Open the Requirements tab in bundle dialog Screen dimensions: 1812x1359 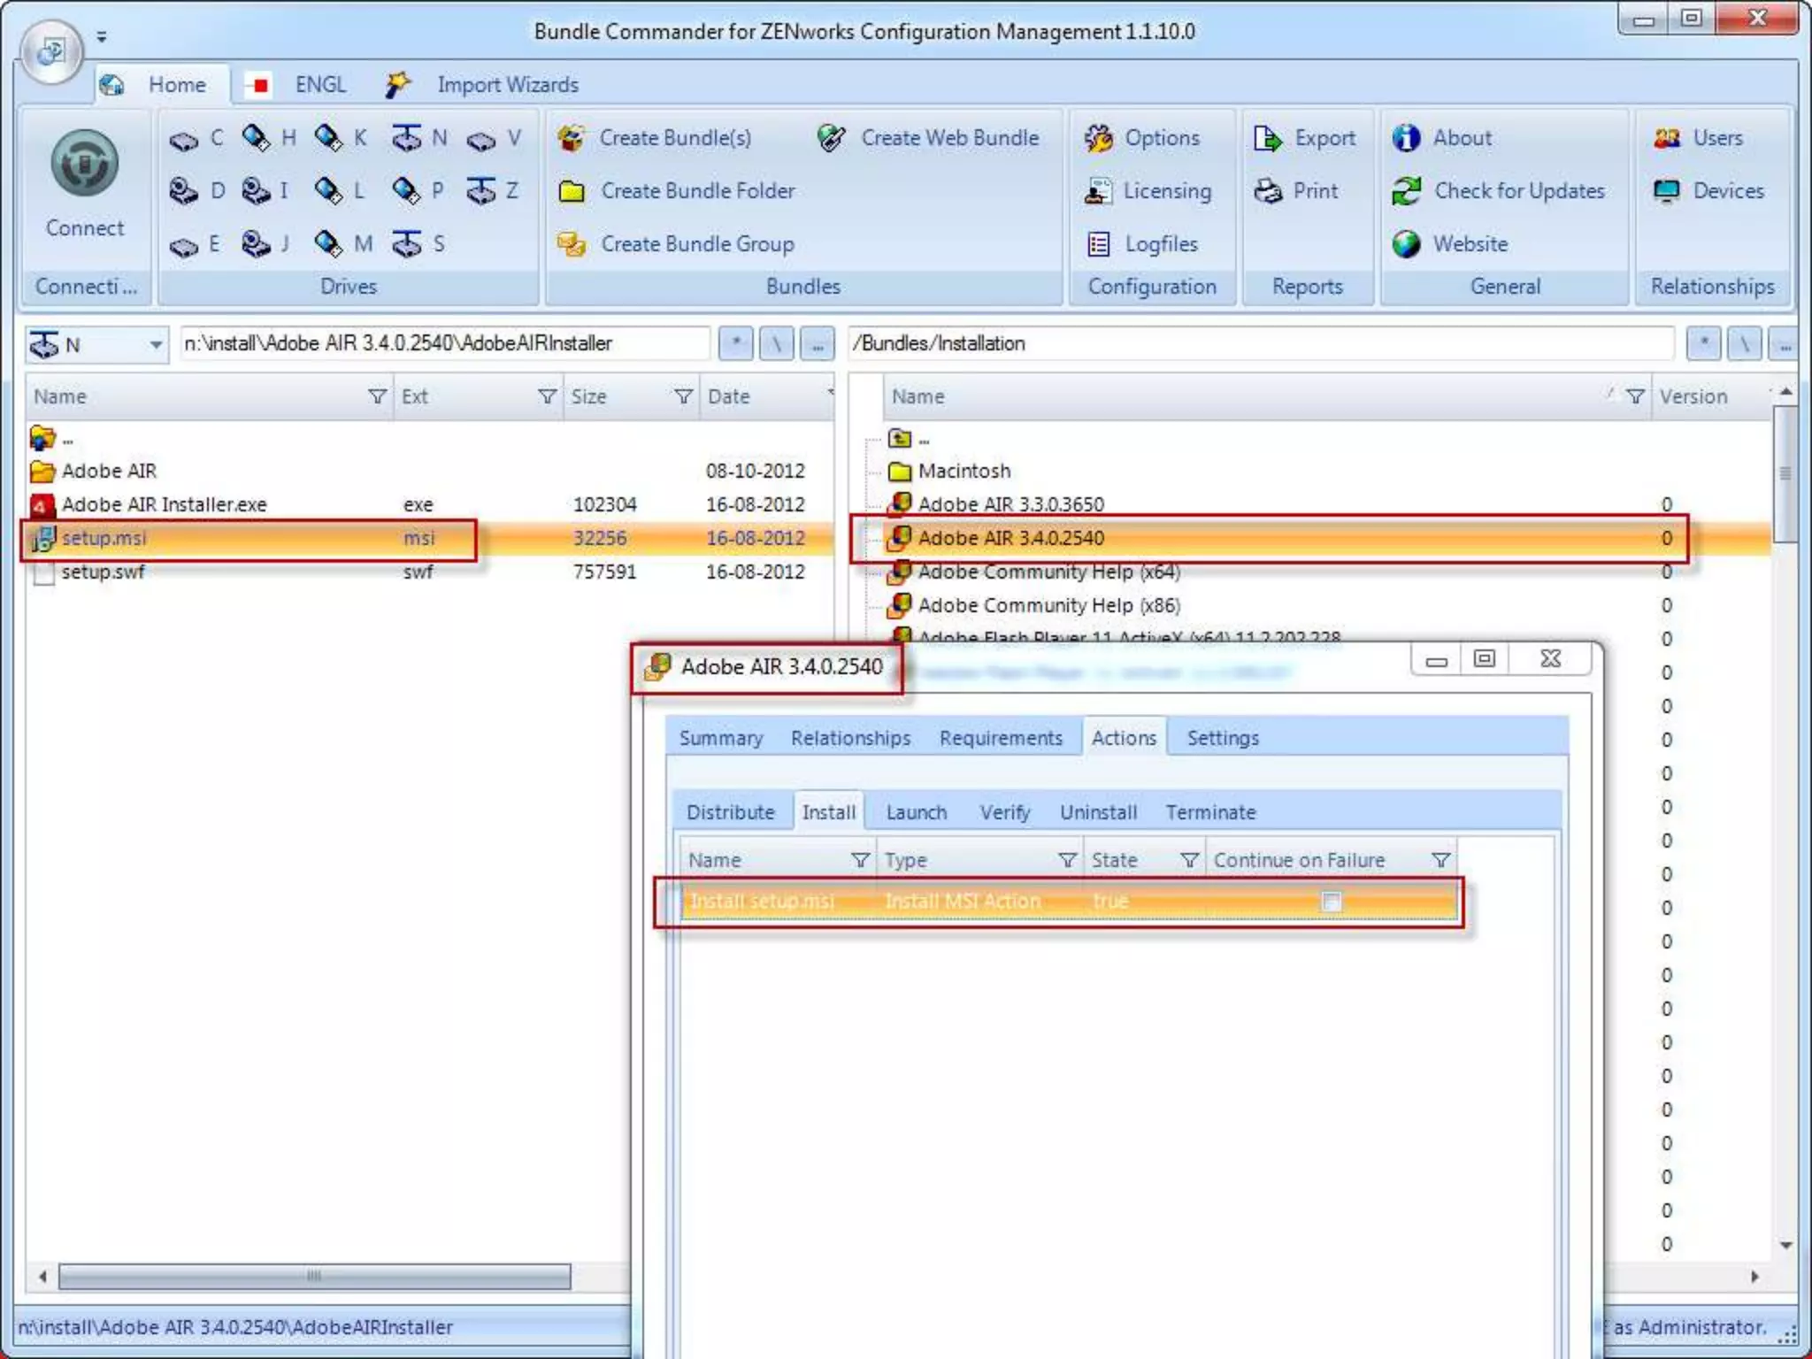1001,738
